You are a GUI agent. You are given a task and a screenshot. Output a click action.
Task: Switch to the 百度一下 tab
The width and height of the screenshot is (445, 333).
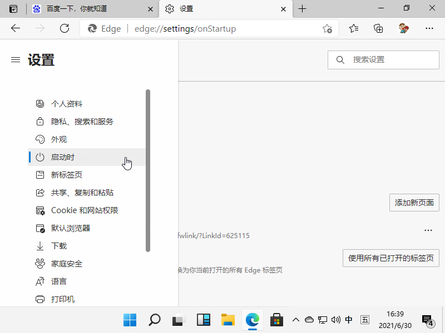coord(92,9)
